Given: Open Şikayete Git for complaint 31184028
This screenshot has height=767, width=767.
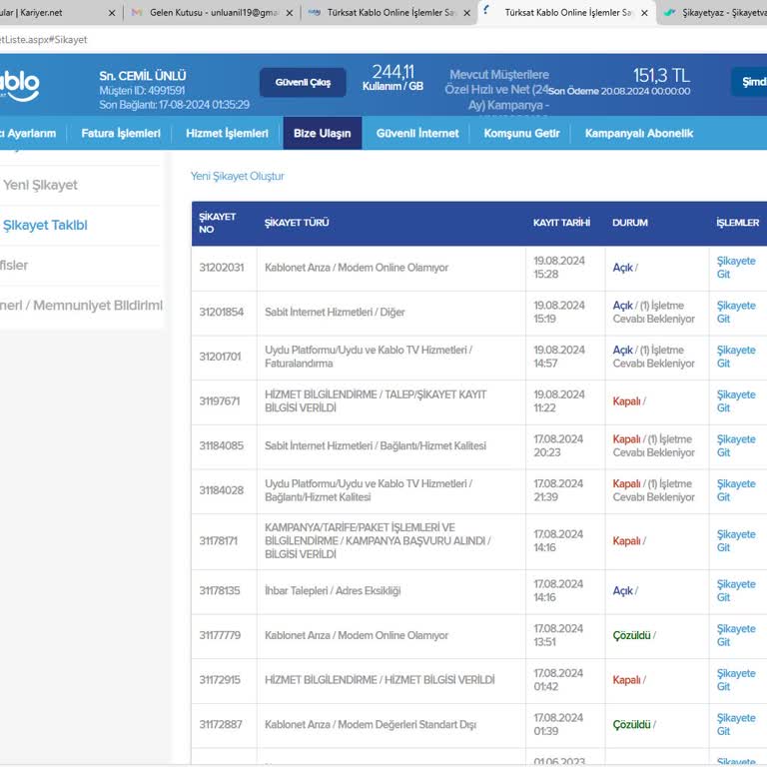Looking at the screenshot, I should coord(736,490).
